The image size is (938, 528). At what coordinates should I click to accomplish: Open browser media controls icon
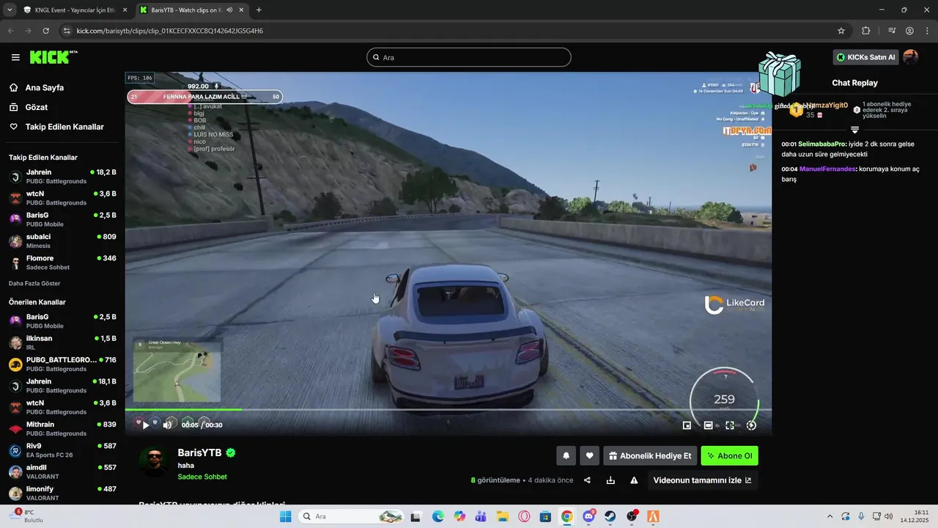tap(891, 31)
